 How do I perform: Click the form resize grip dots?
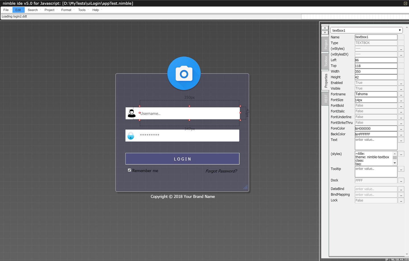(245, 187)
